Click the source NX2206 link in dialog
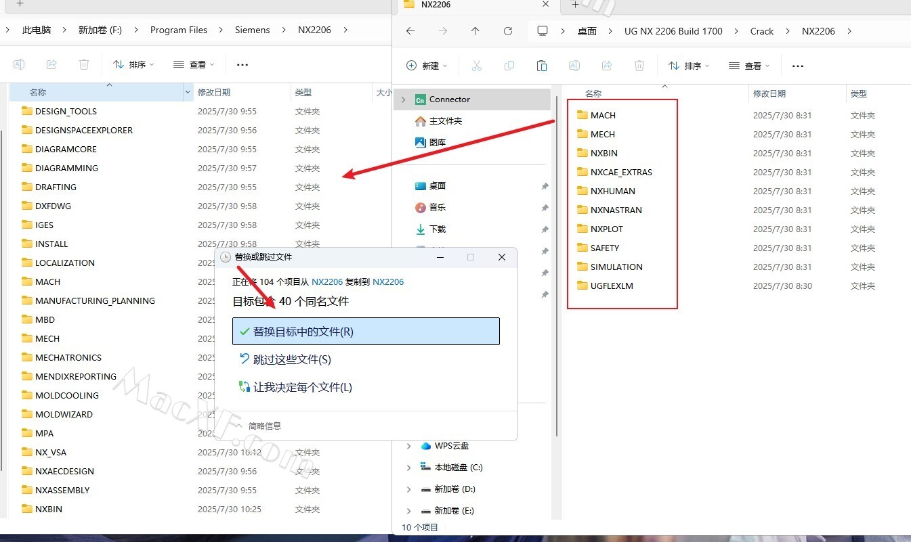The height and width of the screenshot is (542, 911). coord(327,281)
